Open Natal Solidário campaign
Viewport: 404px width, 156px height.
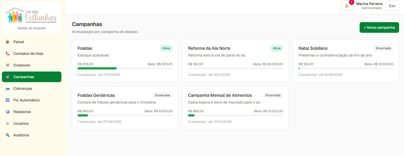point(313,48)
